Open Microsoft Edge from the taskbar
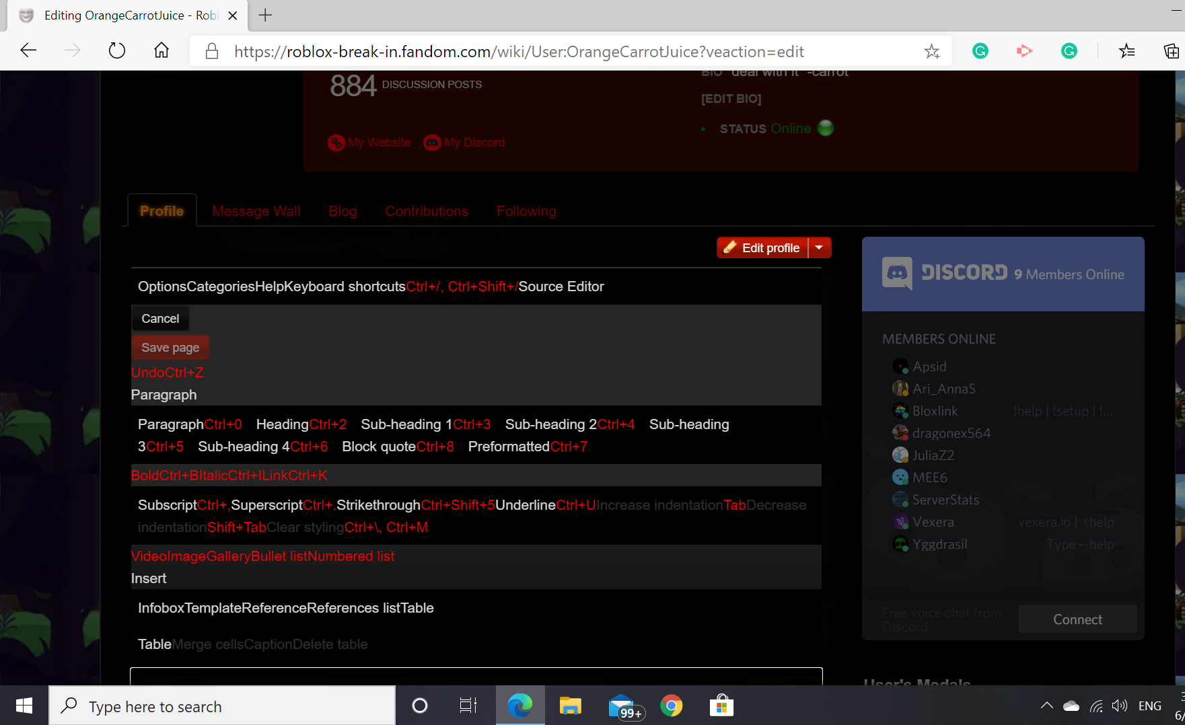Screen dimensions: 1185x725 point(520,705)
